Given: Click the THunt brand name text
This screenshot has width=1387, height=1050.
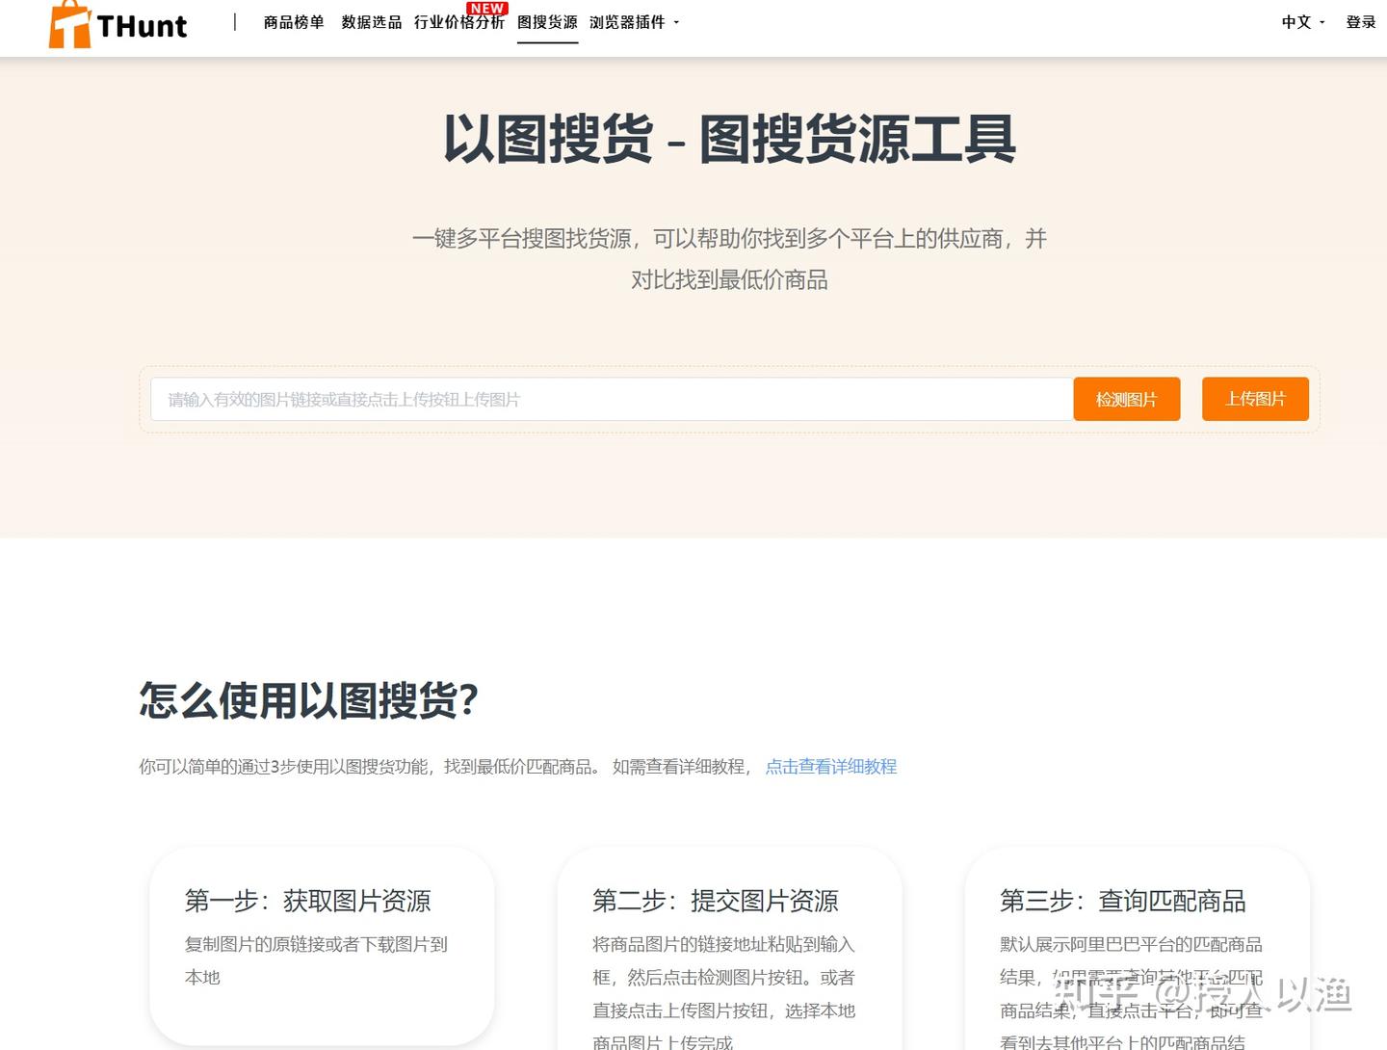Looking at the screenshot, I should [x=141, y=26].
